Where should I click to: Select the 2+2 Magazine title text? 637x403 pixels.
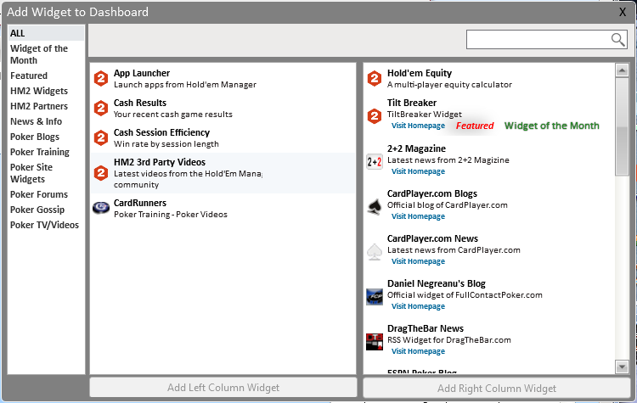tap(416, 148)
